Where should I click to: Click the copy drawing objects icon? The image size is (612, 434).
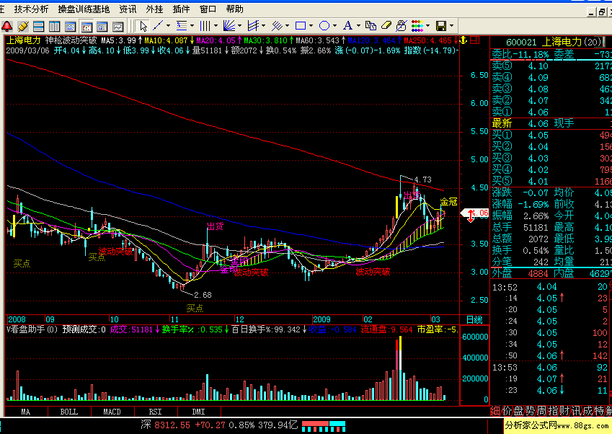tap(371, 26)
